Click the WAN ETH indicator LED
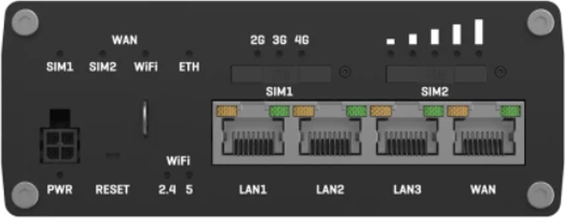The width and height of the screenshot is (565, 218). click(x=189, y=54)
